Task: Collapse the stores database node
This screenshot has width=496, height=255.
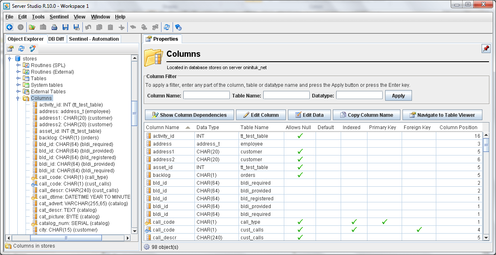Action: pos(10,59)
